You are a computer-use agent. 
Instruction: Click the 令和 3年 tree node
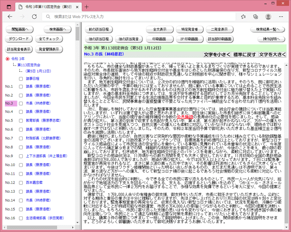(x=18, y=59)
